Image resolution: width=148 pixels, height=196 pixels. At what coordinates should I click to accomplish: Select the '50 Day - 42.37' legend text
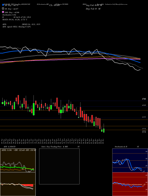coord(11,9)
